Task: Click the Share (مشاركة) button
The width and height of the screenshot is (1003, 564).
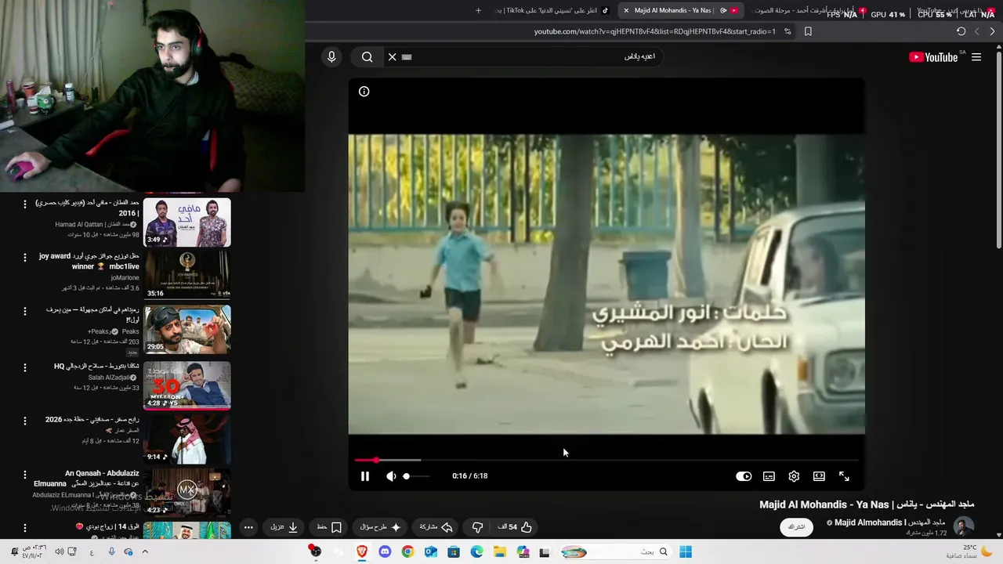Action: pyautogui.click(x=436, y=527)
